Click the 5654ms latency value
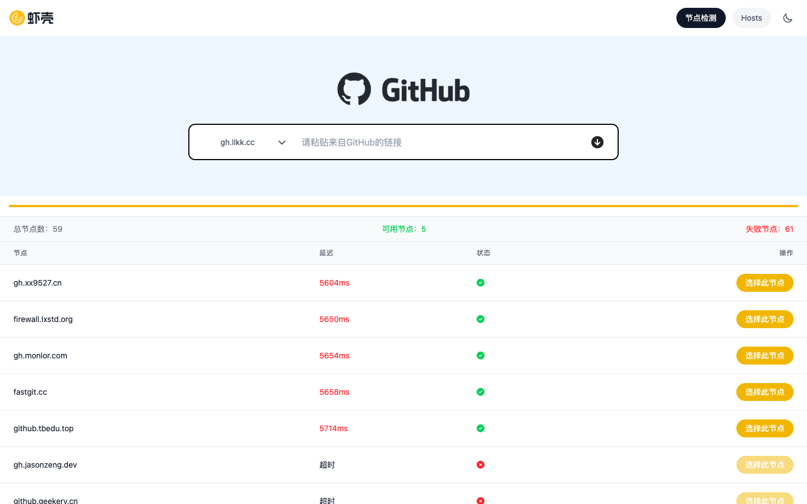807x504 pixels. click(335, 356)
